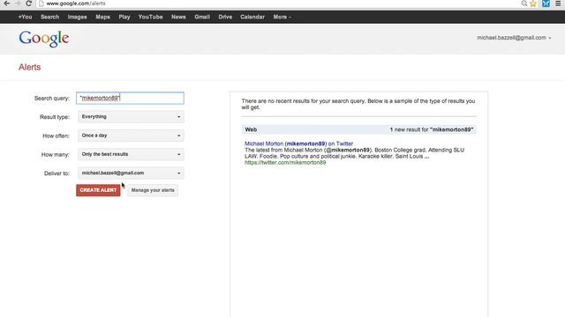Click the browser forward arrow
Screen dimensions: 565x317
(18, 4)
